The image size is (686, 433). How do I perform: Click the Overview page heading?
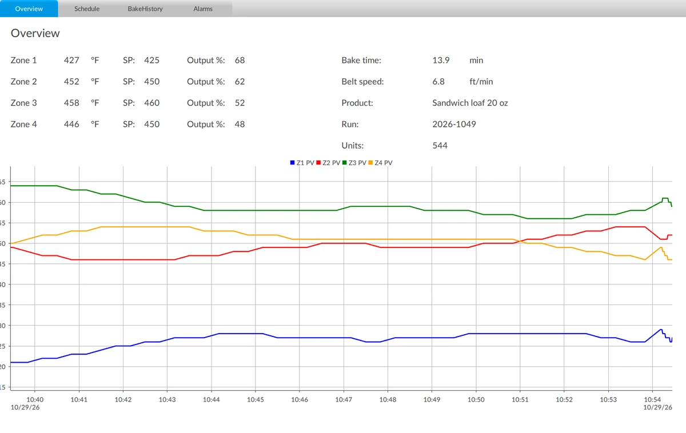[35, 33]
